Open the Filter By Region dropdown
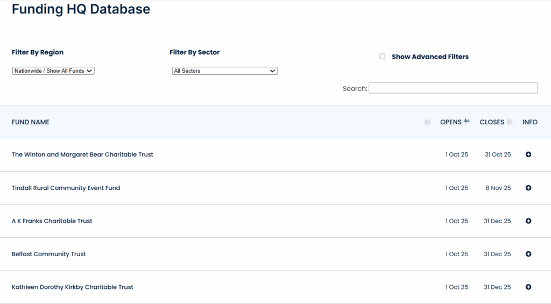The width and height of the screenshot is (551, 304). click(53, 71)
